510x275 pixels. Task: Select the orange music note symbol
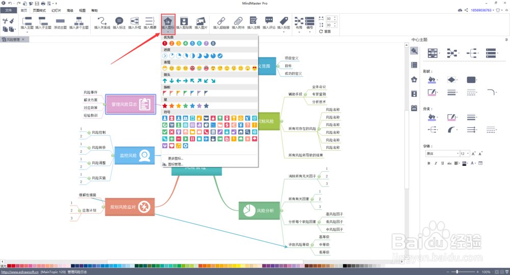pos(178,146)
